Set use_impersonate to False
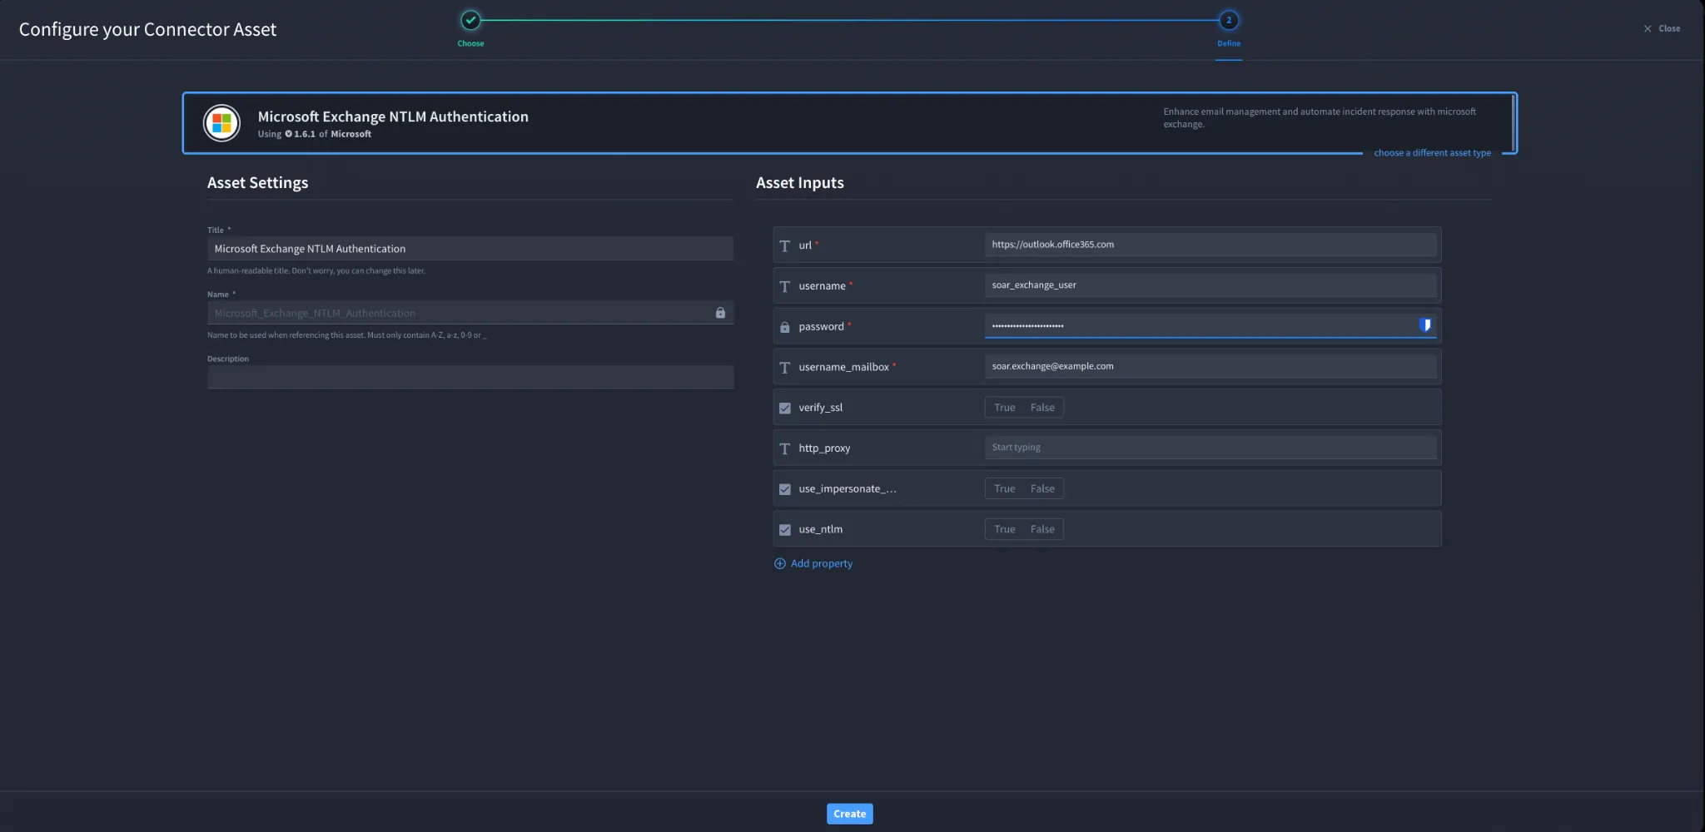 click(1042, 488)
